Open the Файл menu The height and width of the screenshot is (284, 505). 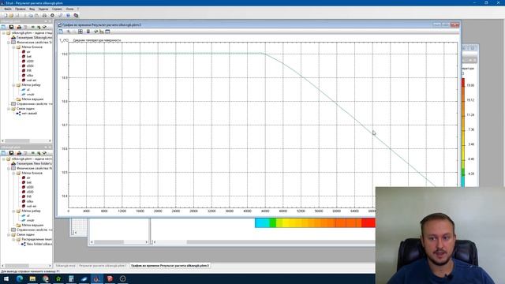(x=8, y=9)
